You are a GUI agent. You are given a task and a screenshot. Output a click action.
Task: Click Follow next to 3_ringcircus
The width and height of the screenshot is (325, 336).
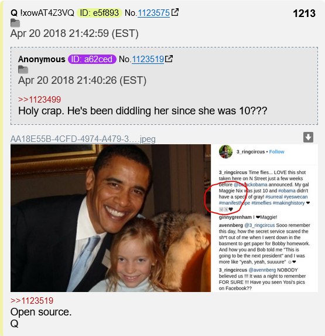276,152
